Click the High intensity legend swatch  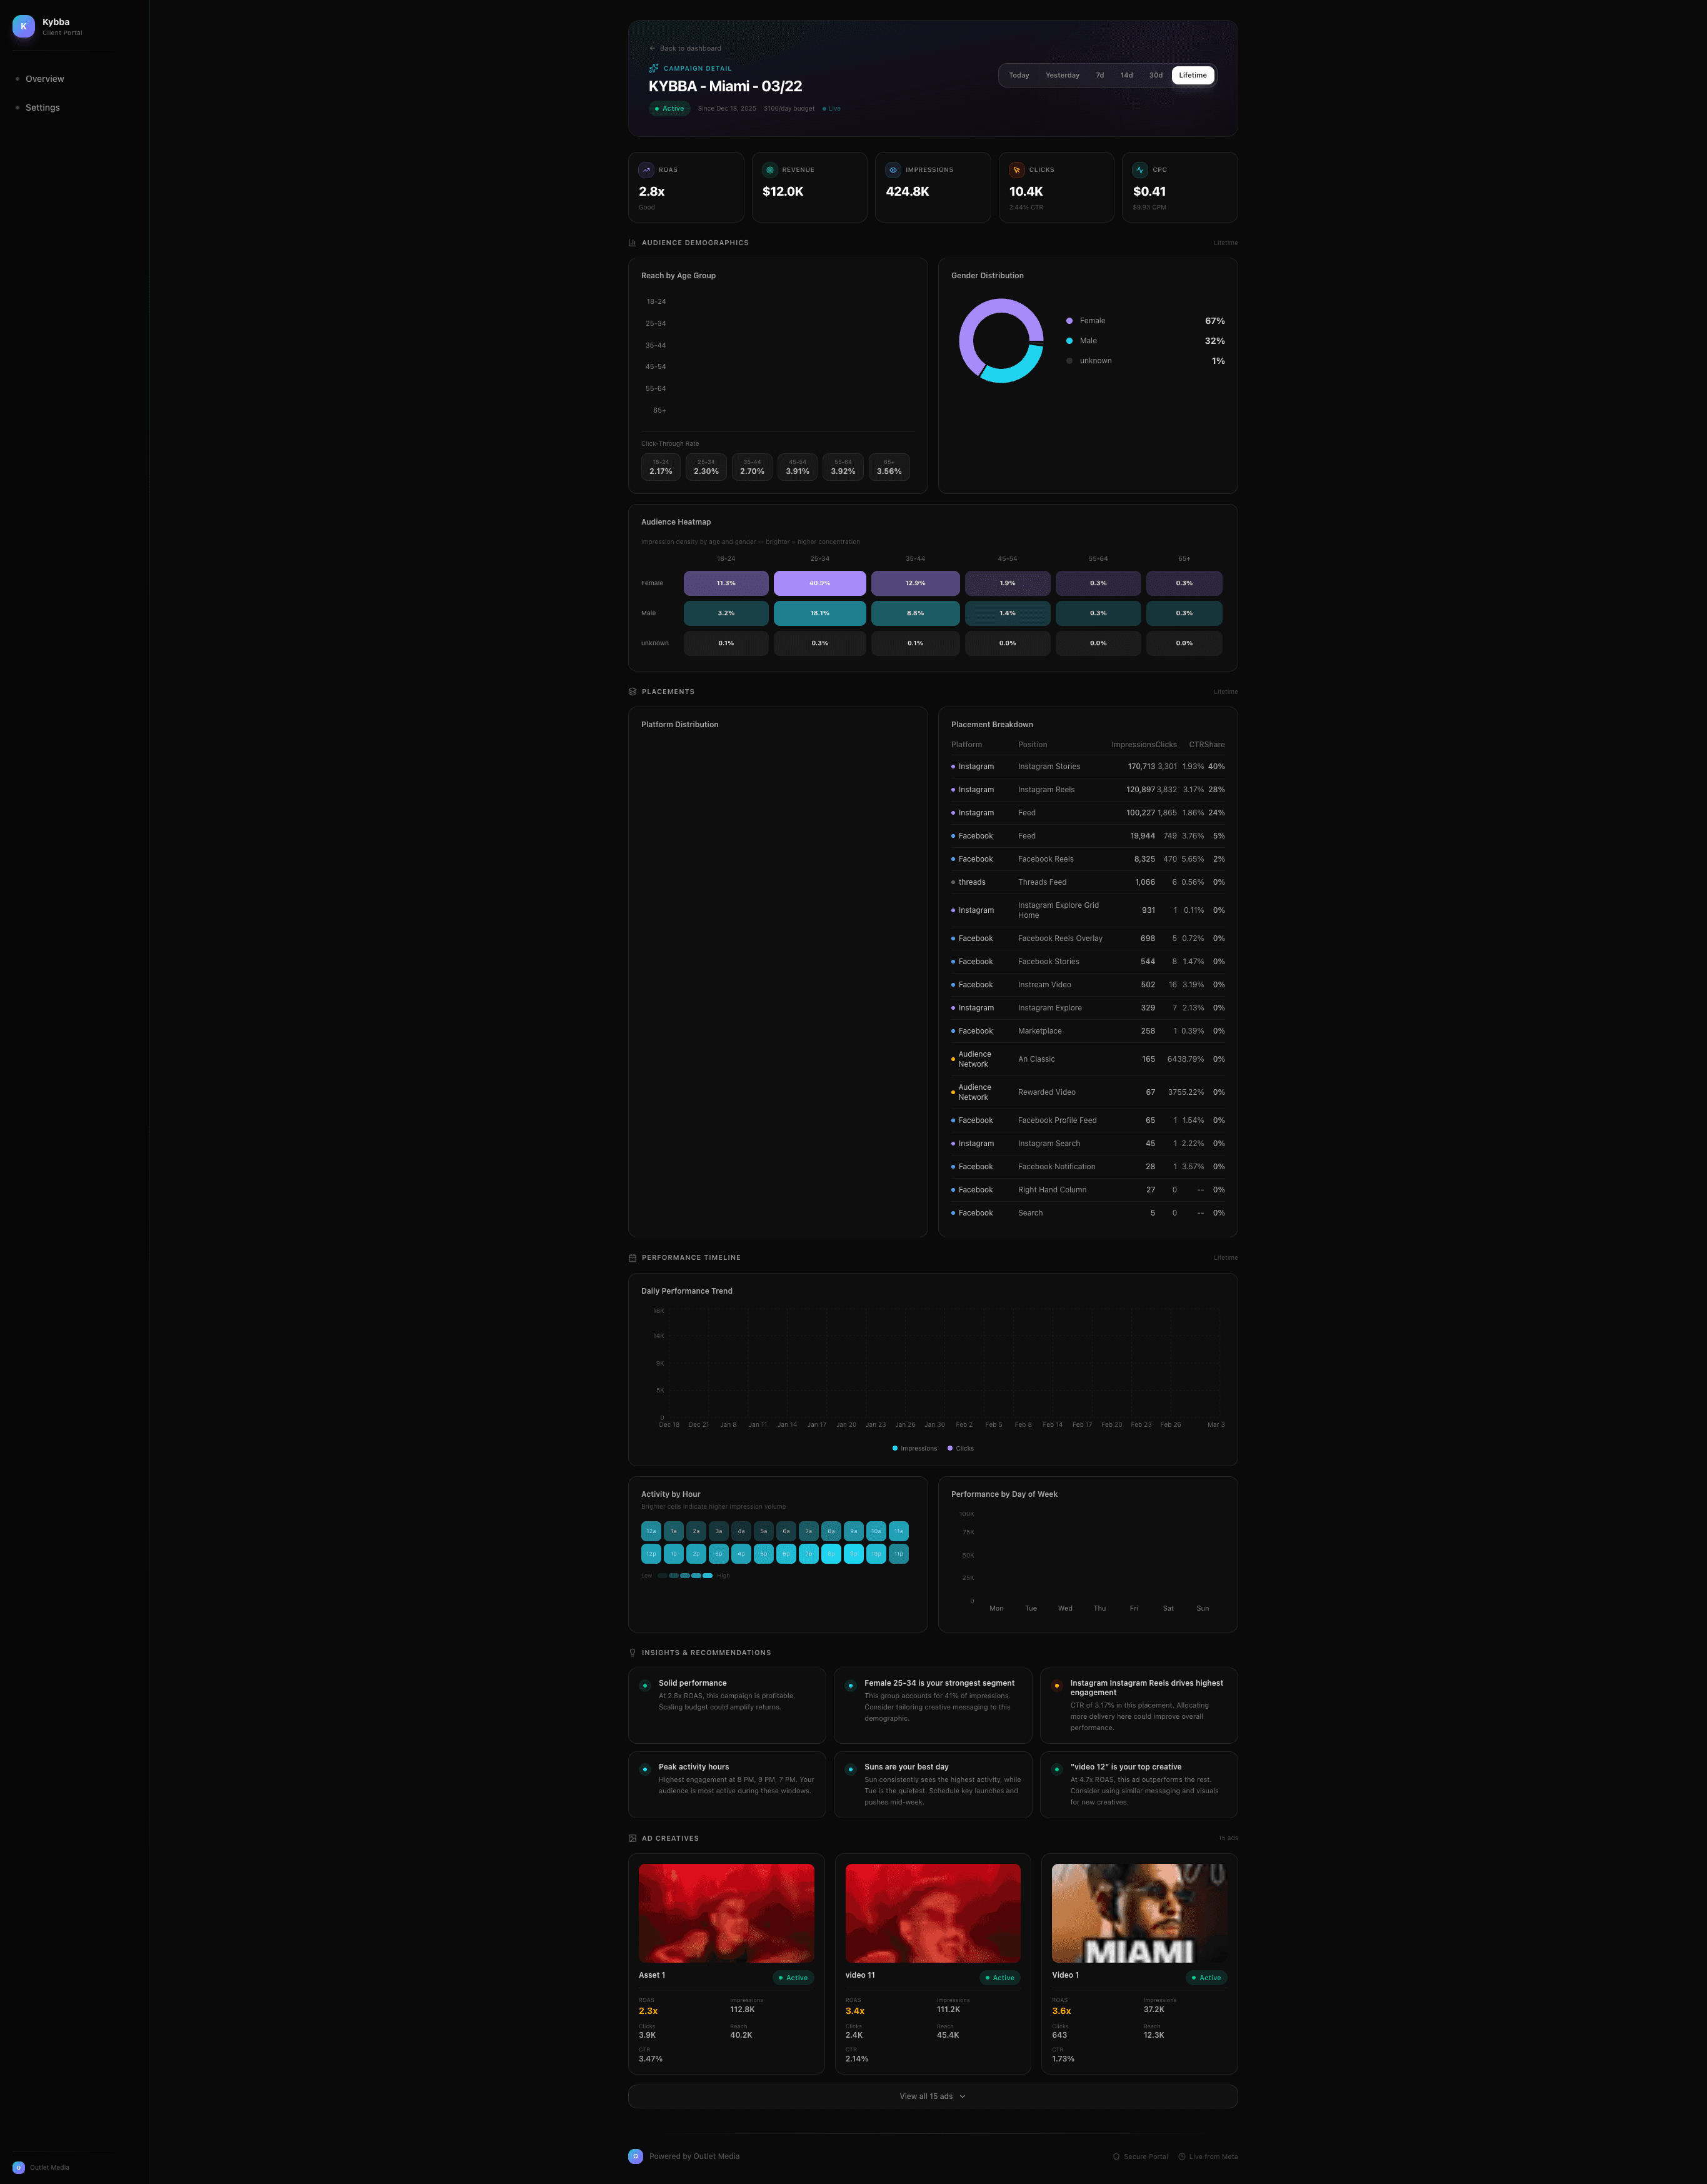[708, 1576]
